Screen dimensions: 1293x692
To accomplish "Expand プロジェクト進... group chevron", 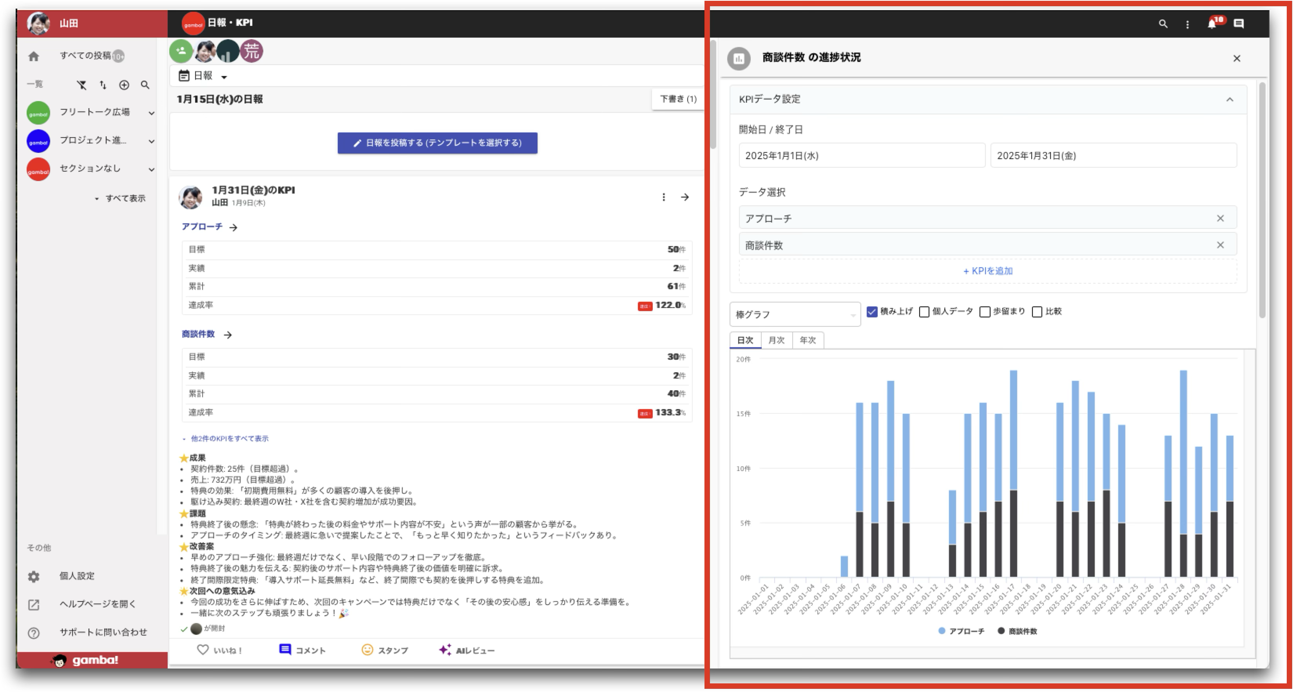I will [x=151, y=141].
